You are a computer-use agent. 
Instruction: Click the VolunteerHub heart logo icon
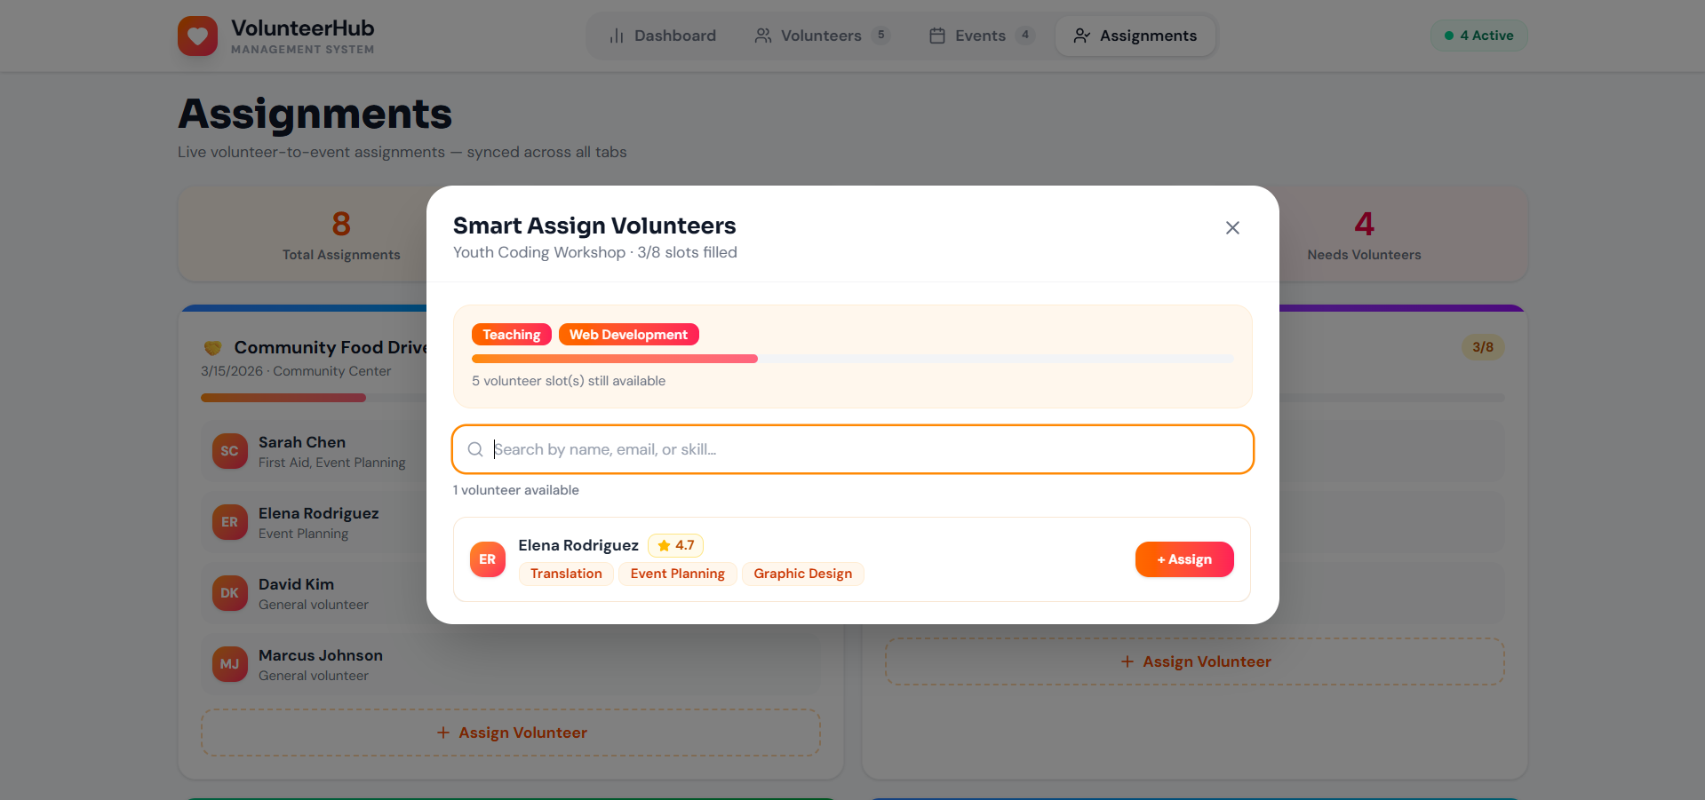tap(197, 36)
